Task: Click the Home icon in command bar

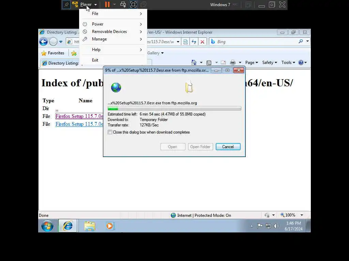Action: tap(194, 63)
